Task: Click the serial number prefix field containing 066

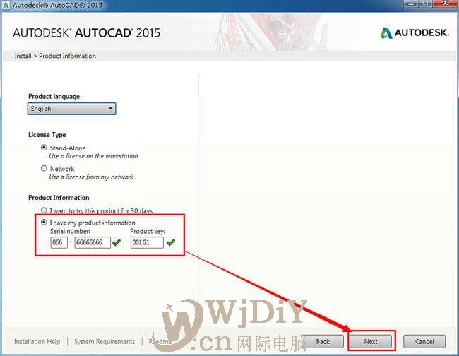Action: click(x=59, y=242)
